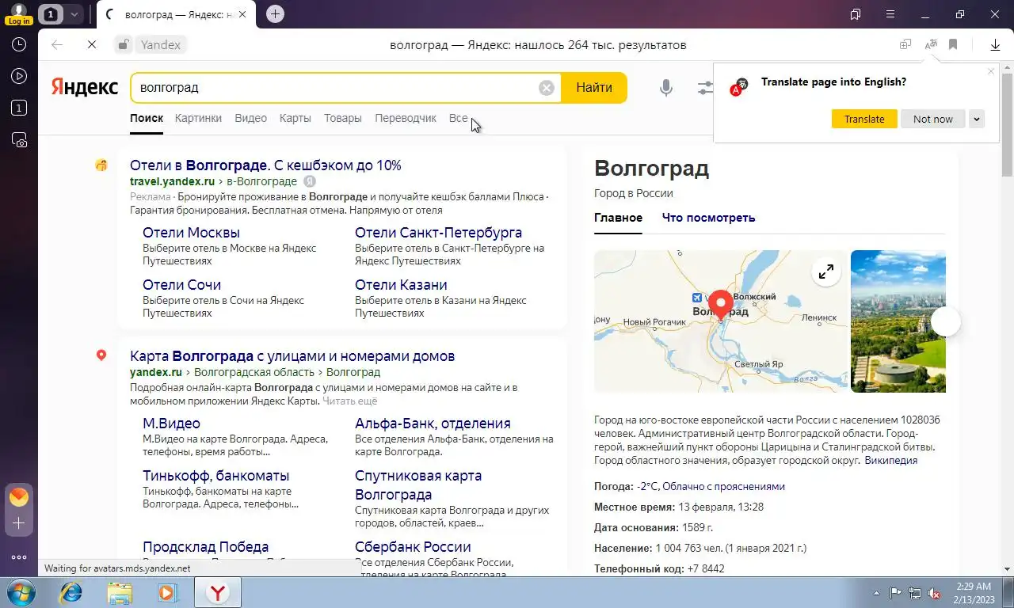Open the Все services tab

pos(458,118)
